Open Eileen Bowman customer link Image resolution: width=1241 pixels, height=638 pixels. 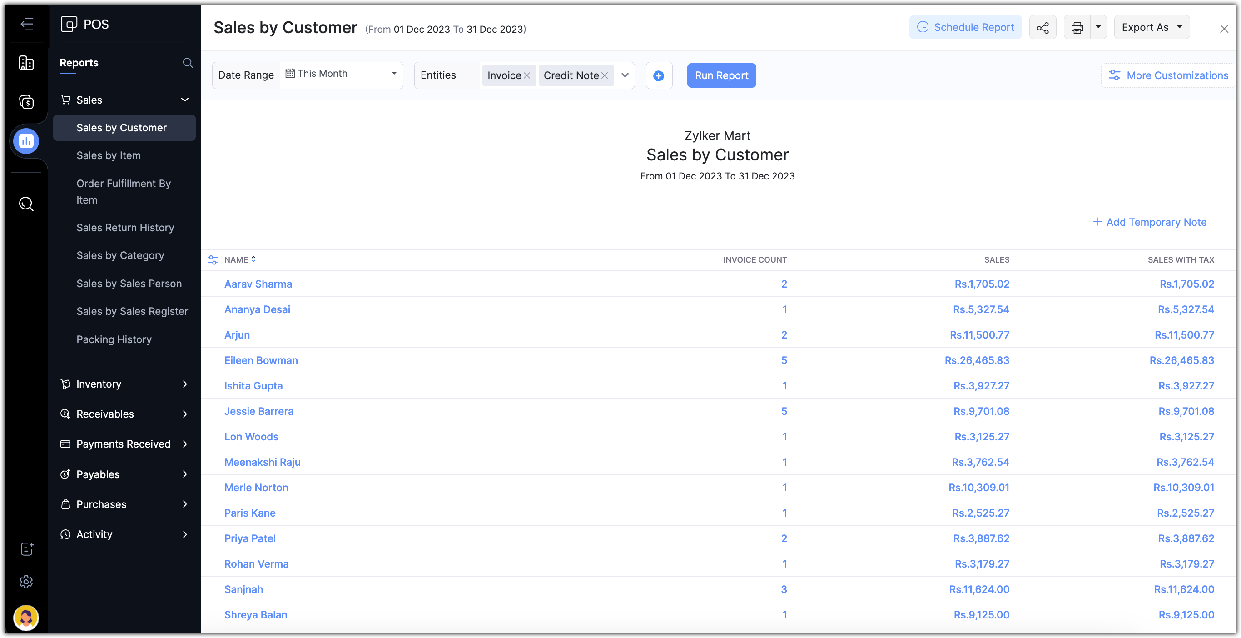pos(261,360)
